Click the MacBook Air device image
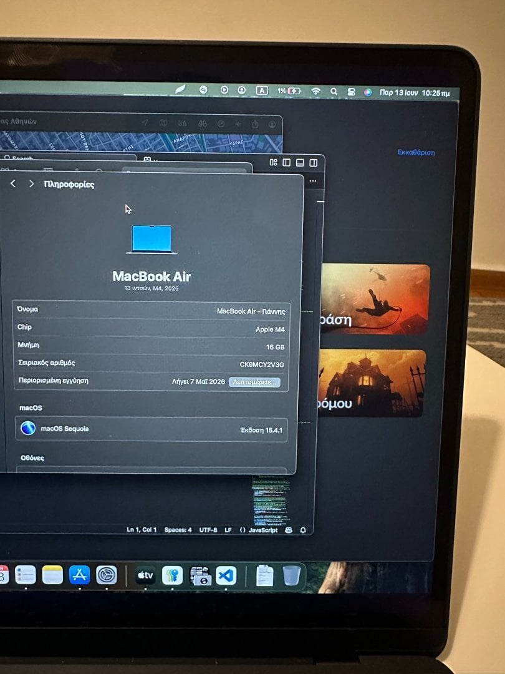Screen dimensions: 505x674 click(x=151, y=239)
